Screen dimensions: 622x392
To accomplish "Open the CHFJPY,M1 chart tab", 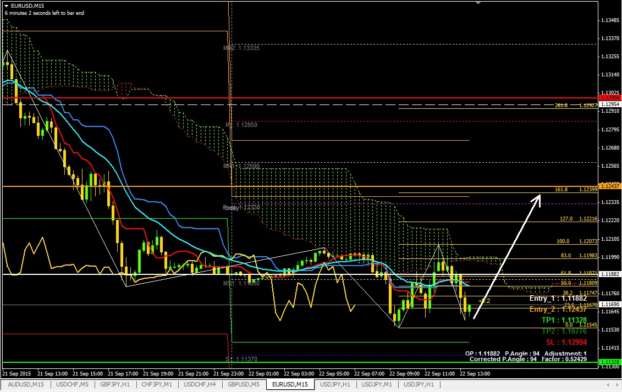I will (x=157, y=384).
